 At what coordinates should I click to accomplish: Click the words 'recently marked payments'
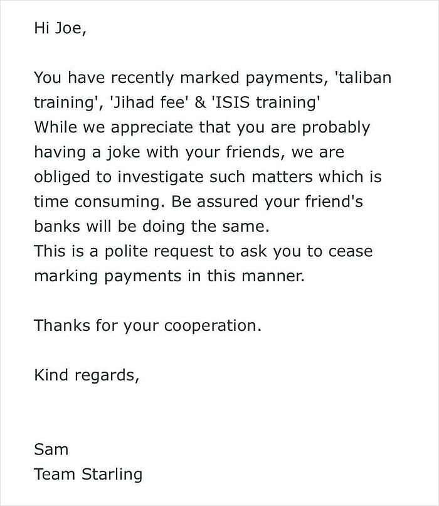tap(219, 78)
